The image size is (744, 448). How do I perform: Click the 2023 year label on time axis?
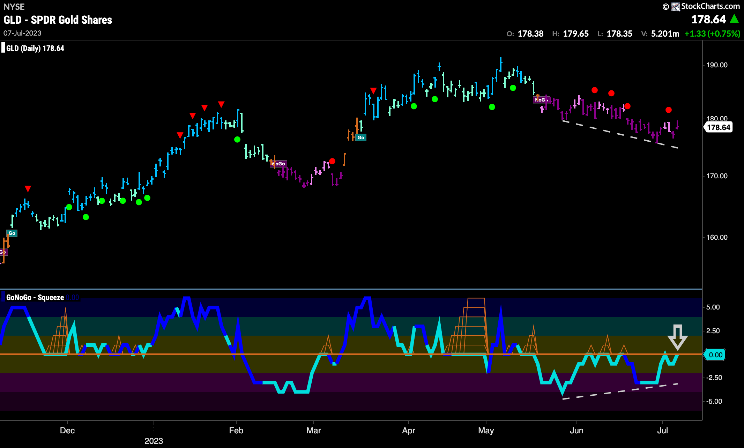coord(154,441)
